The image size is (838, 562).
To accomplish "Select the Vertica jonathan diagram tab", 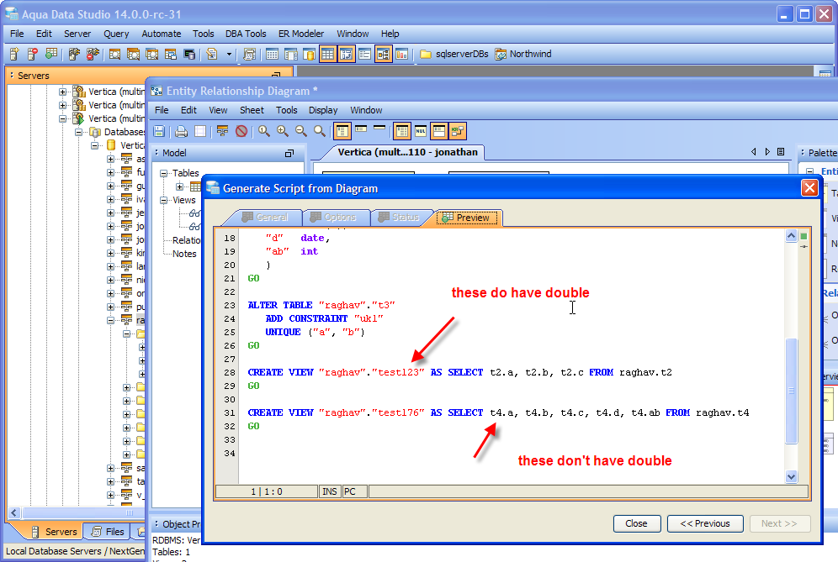I will pos(407,152).
